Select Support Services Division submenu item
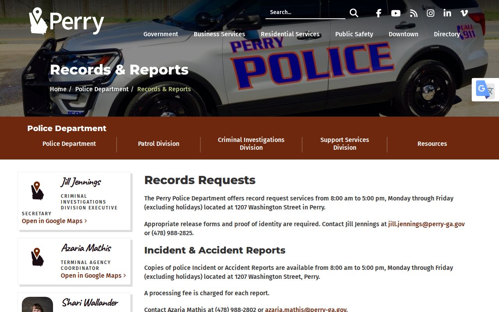 [x=345, y=144]
